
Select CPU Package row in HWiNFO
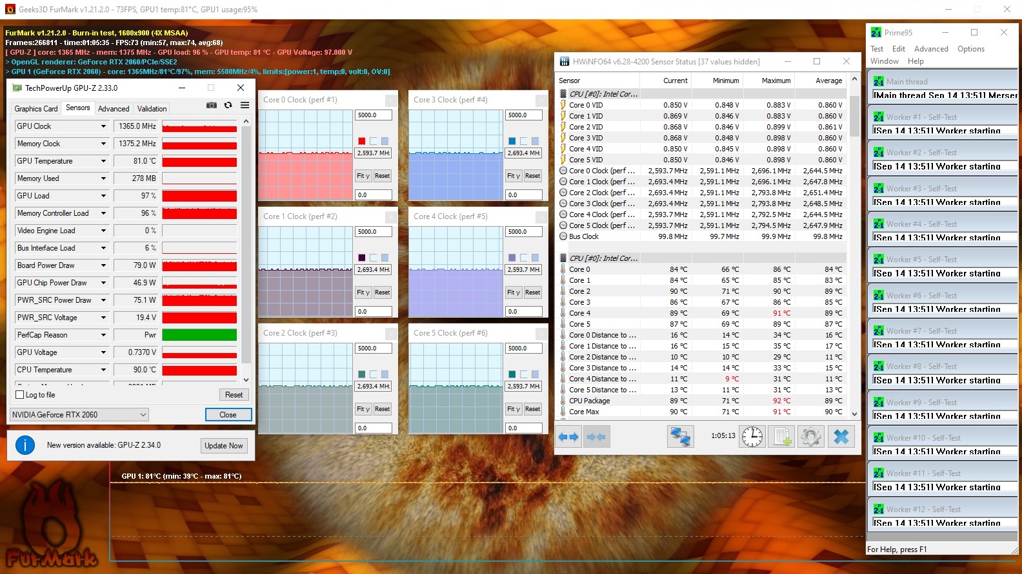click(x=702, y=401)
